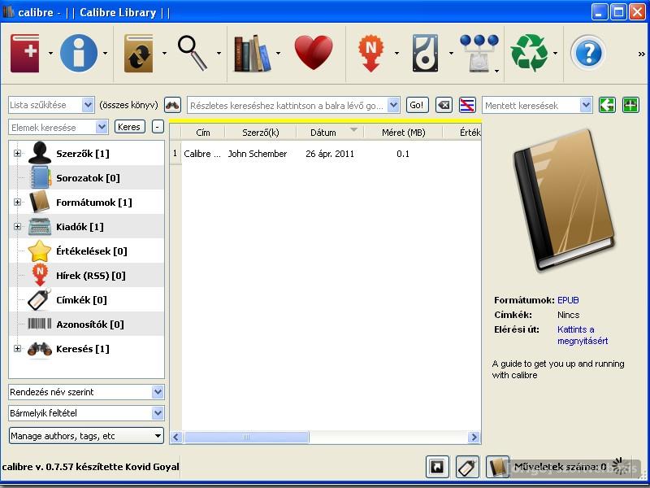Click the red heart Donate icon
This screenshot has width=650, height=488.
pyautogui.click(x=314, y=52)
